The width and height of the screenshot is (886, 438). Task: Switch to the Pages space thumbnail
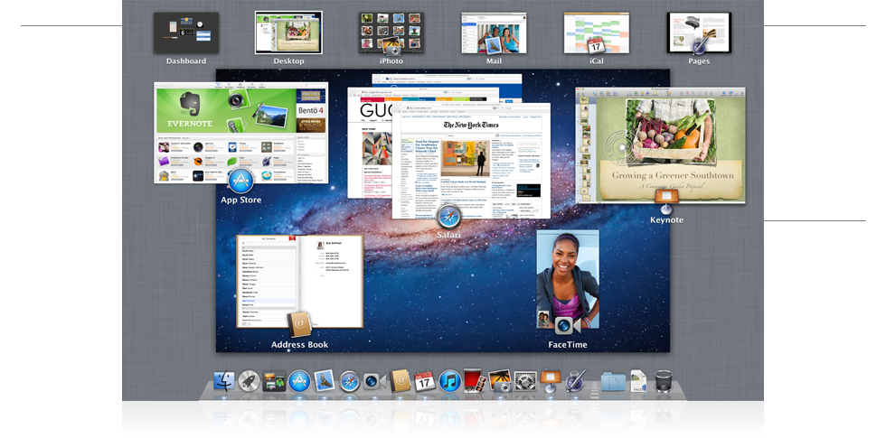699,33
